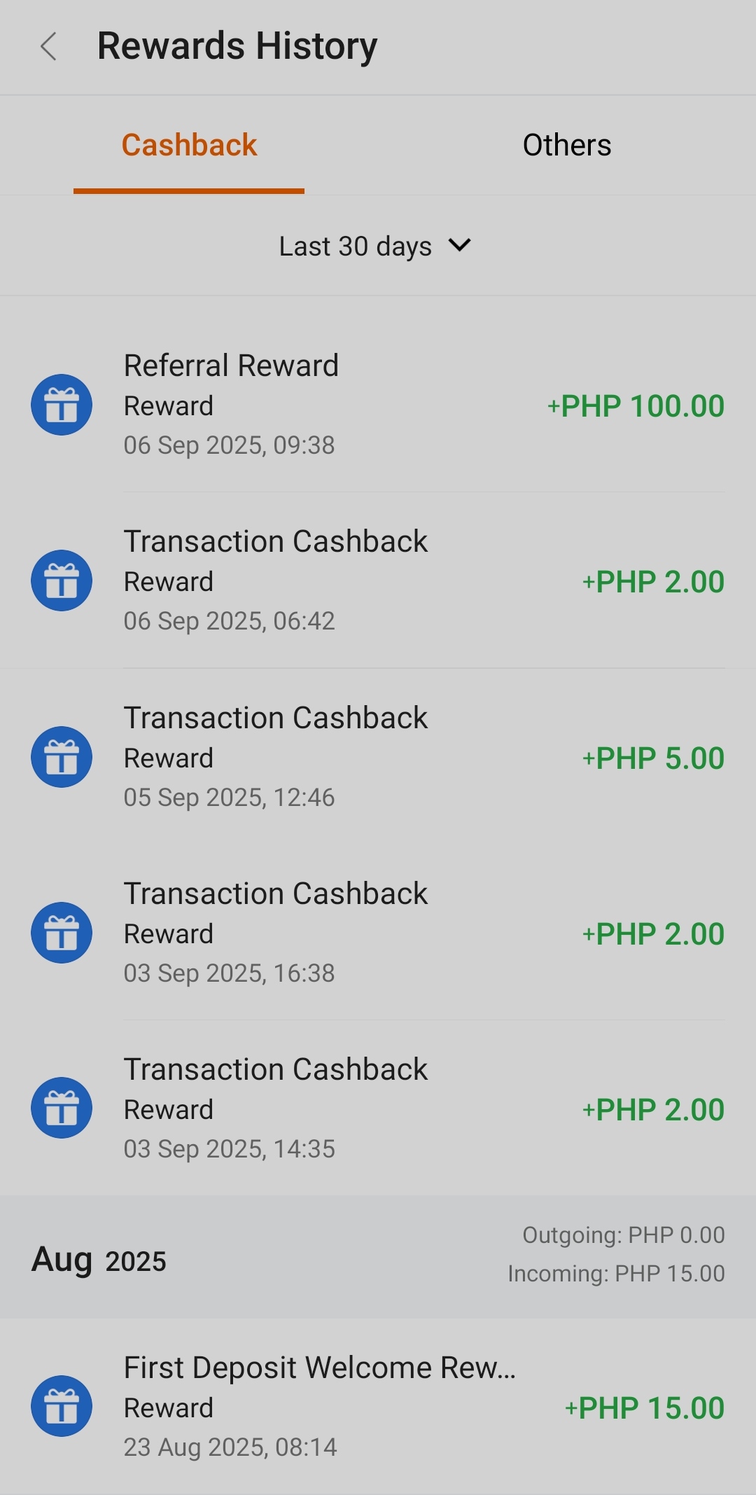756x1495 pixels.
Task: Switch to the Cashback tab
Action: (189, 146)
